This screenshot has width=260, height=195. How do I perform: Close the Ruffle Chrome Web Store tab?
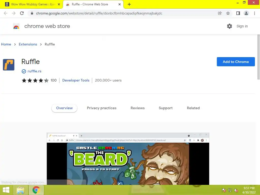[x=120, y=4]
